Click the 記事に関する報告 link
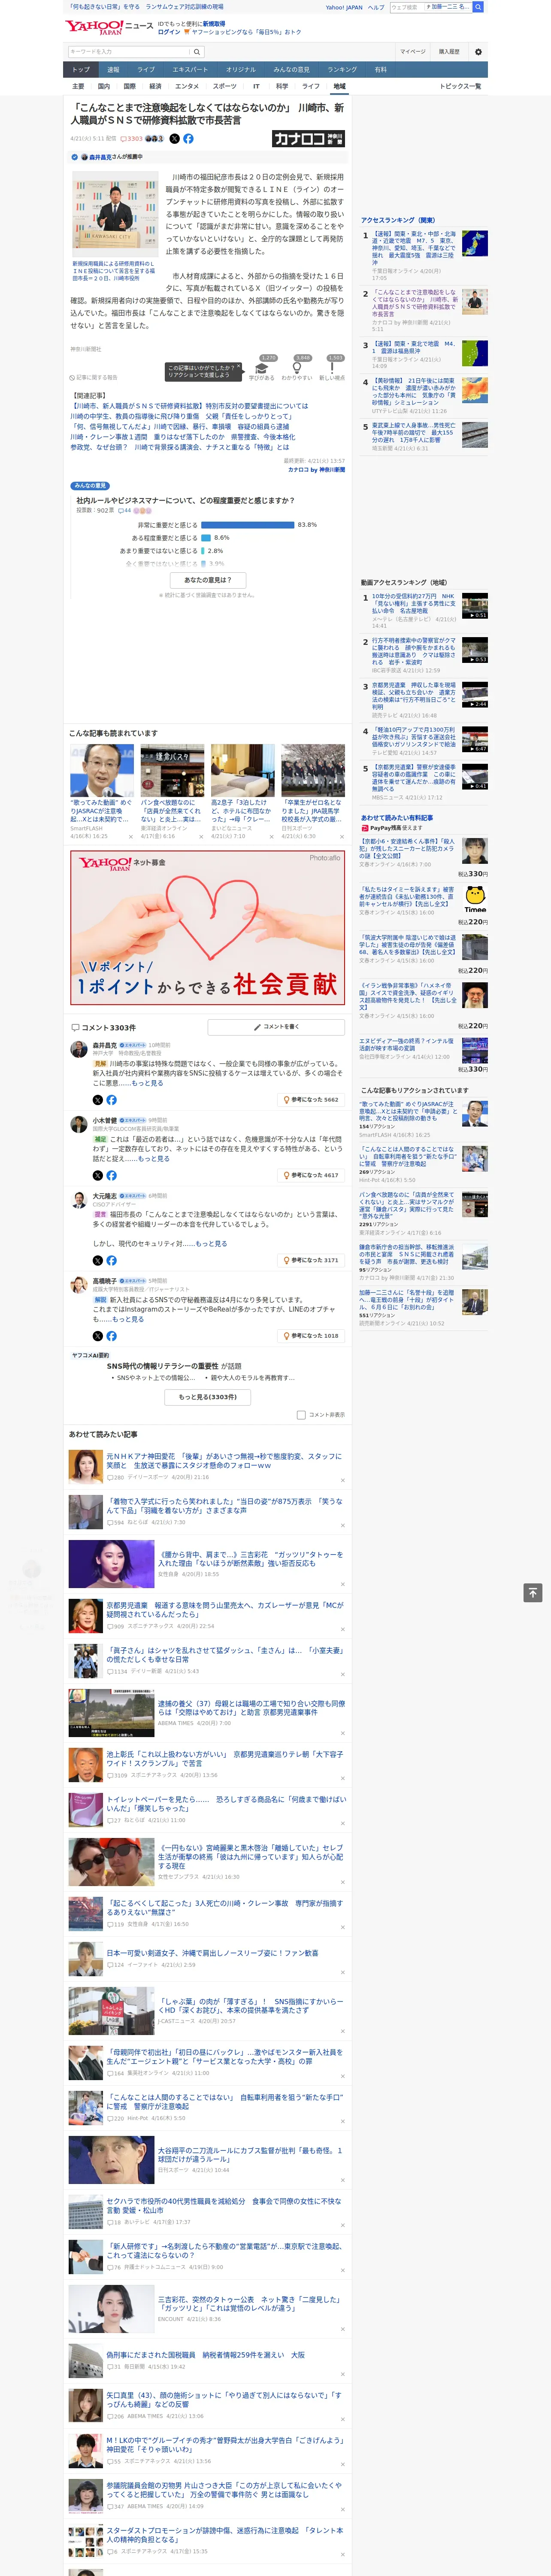551x2576 pixels. pos(94,378)
